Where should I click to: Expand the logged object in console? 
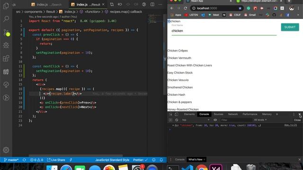(x=173, y=125)
